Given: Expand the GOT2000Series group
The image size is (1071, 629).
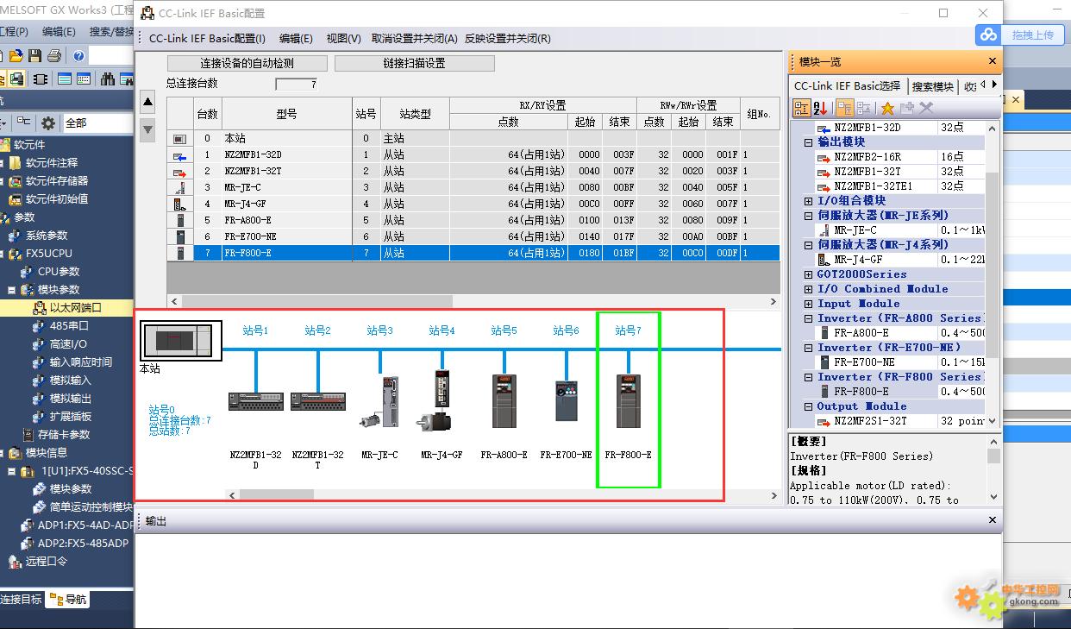Looking at the screenshot, I should pos(808,274).
